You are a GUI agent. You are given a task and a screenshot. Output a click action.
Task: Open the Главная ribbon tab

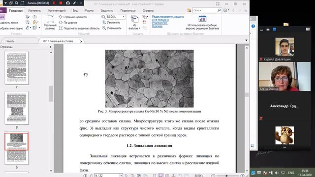pyautogui.click(x=16, y=10)
